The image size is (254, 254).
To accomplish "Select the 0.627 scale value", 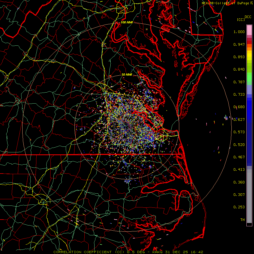I will pos(239,120).
